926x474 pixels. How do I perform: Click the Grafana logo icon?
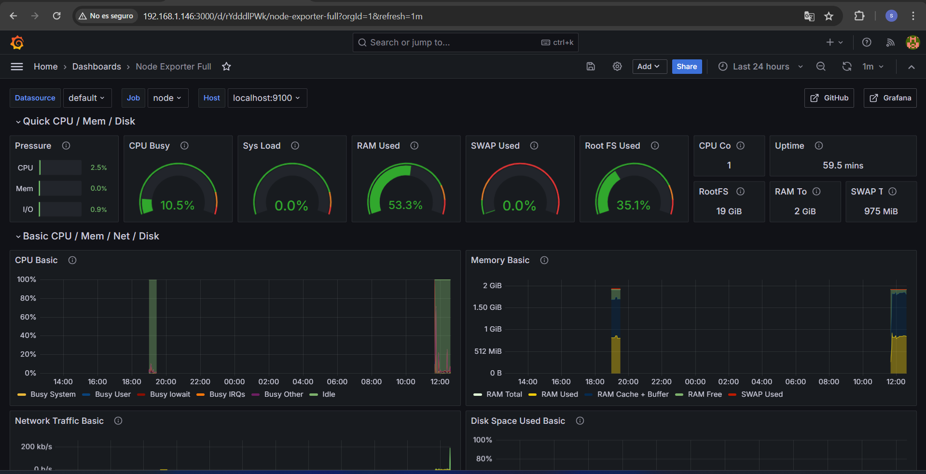click(17, 42)
